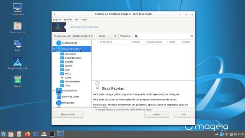Image resolution: width=245 pixels, height=138 pixels.
Task: Collapse the Ambiente Gráfico category
Action: (54, 49)
